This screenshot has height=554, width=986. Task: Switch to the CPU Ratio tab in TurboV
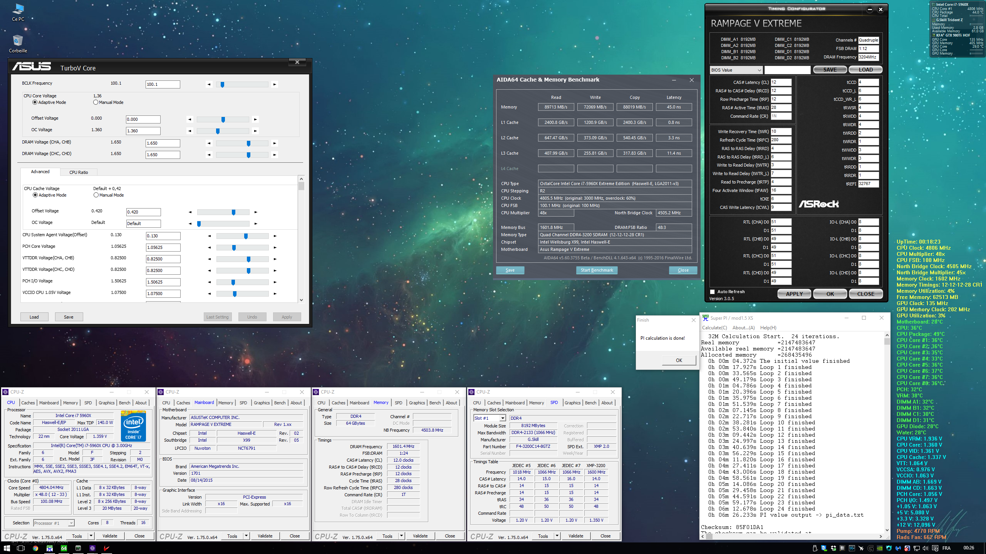click(x=79, y=172)
